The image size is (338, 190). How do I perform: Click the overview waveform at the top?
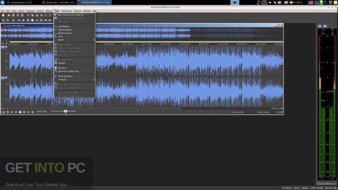point(142,33)
